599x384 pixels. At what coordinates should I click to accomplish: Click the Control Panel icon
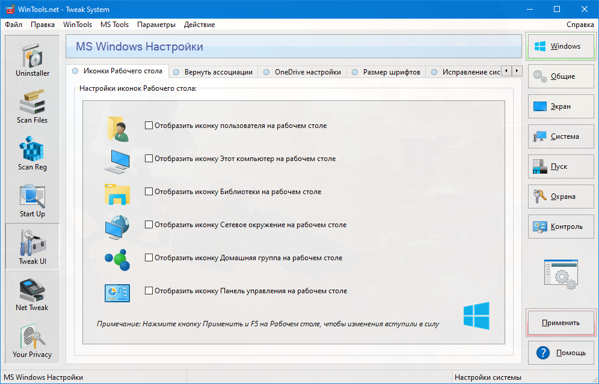click(117, 293)
